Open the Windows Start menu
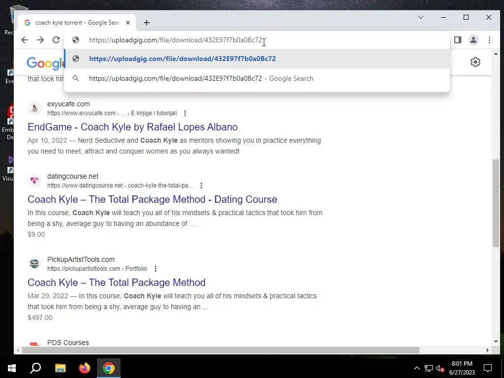504x378 pixels. pyautogui.click(x=12, y=368)
